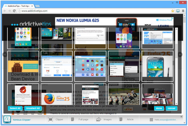Reload the page with refresh icon

pos(14,11)
